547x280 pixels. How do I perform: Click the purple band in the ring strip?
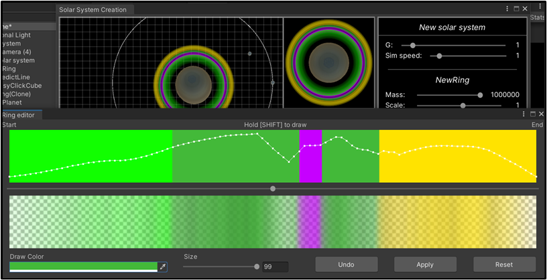click(x=310, y=156)
